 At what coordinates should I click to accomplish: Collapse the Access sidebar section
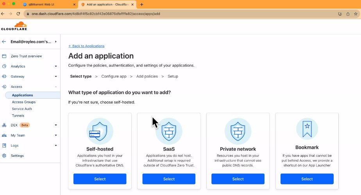(56, 87)
